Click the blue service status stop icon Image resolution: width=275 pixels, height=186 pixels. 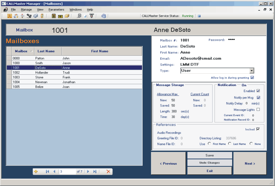(199, 16)
